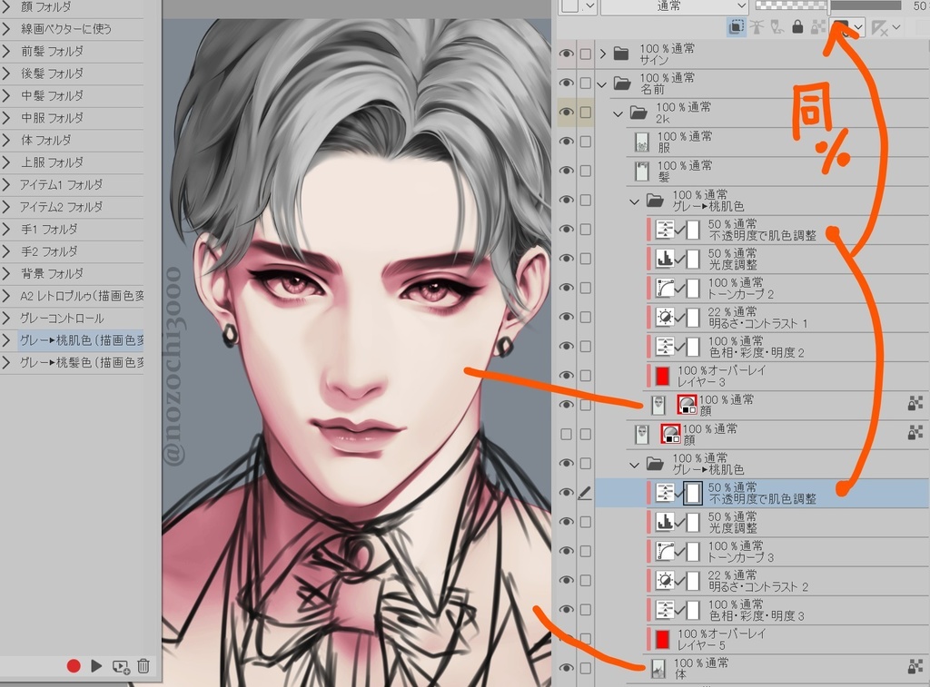Viewport: 930px width, 687px height.
Task: Click folder icon of 名前 layer folder
Action: click(621, 83)
